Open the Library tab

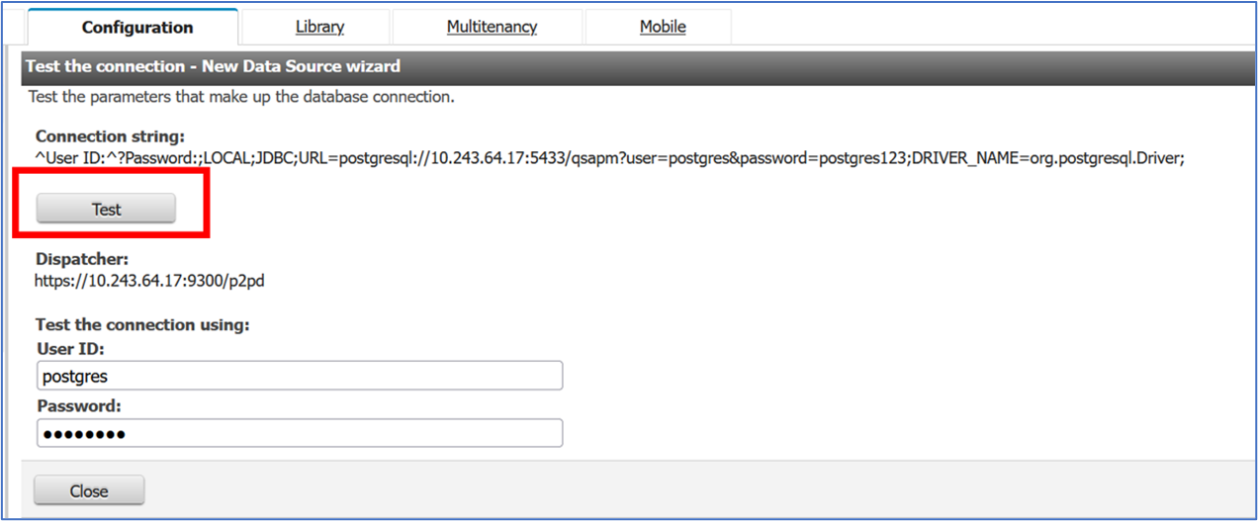[x=319, y=27]
